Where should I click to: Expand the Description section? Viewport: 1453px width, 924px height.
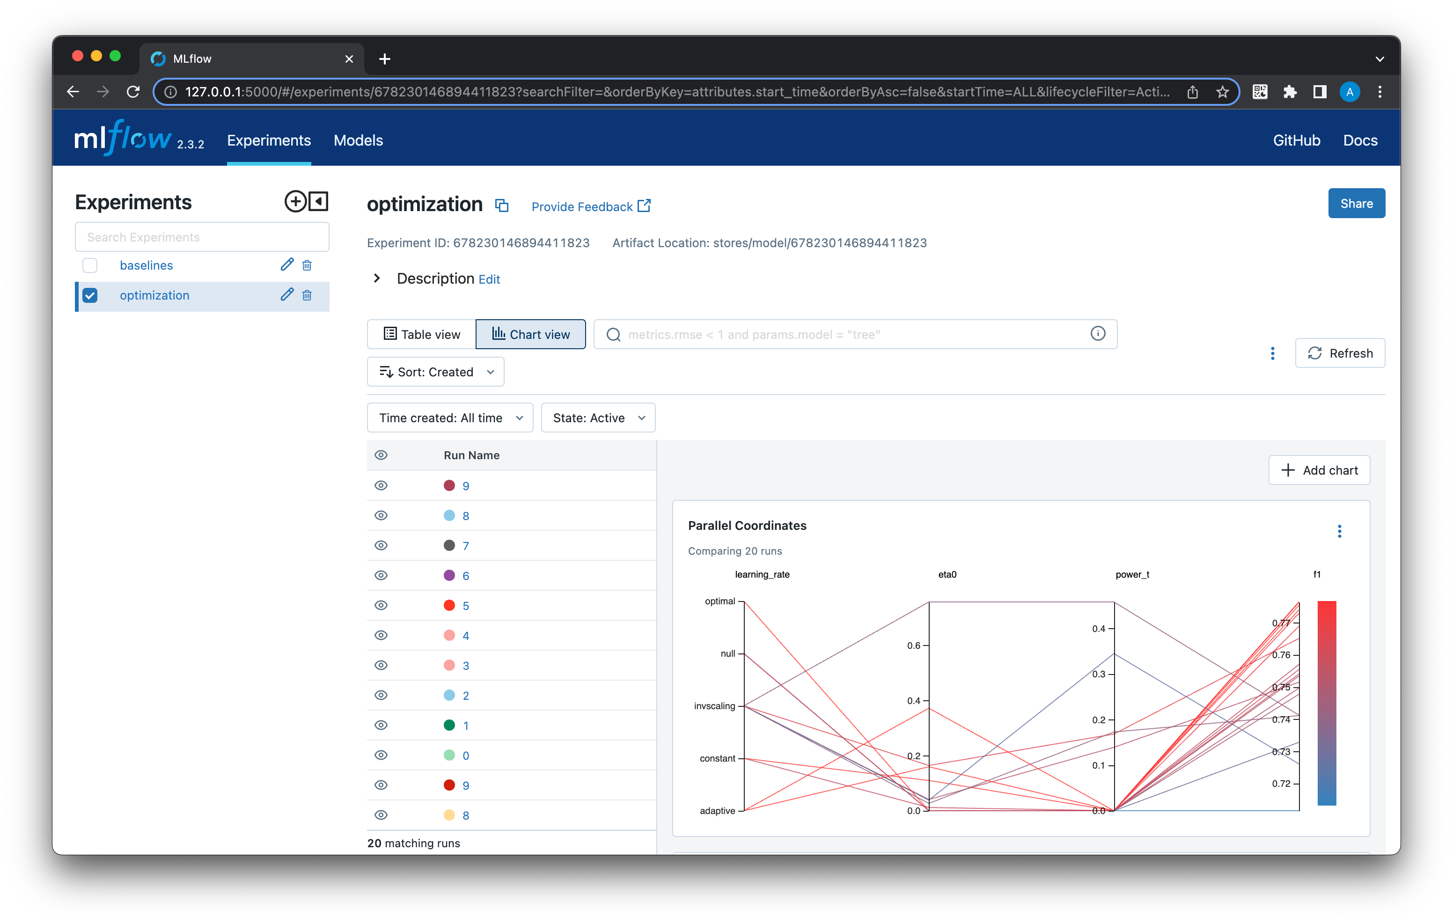click(x=377, y=278)
